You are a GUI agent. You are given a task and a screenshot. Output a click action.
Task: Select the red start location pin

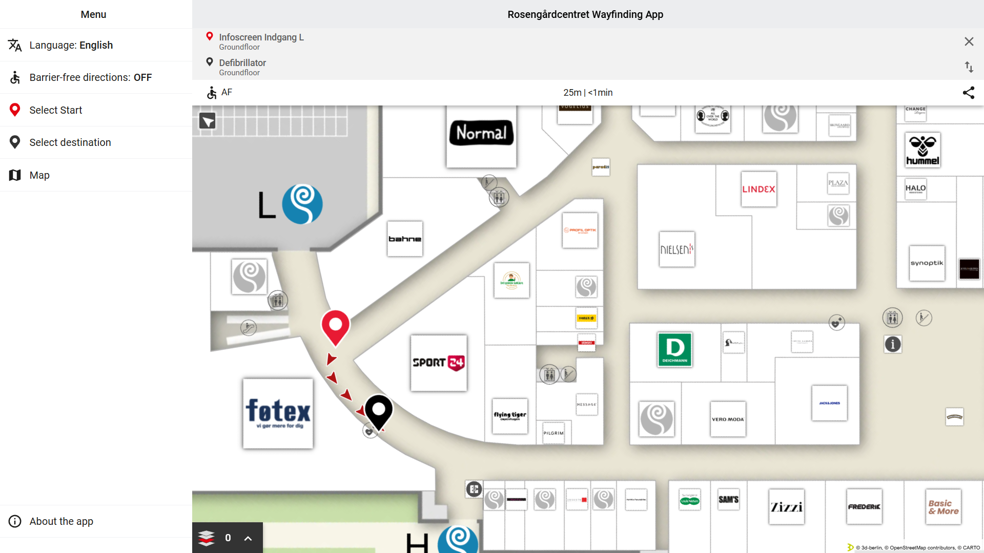point(335,328)
